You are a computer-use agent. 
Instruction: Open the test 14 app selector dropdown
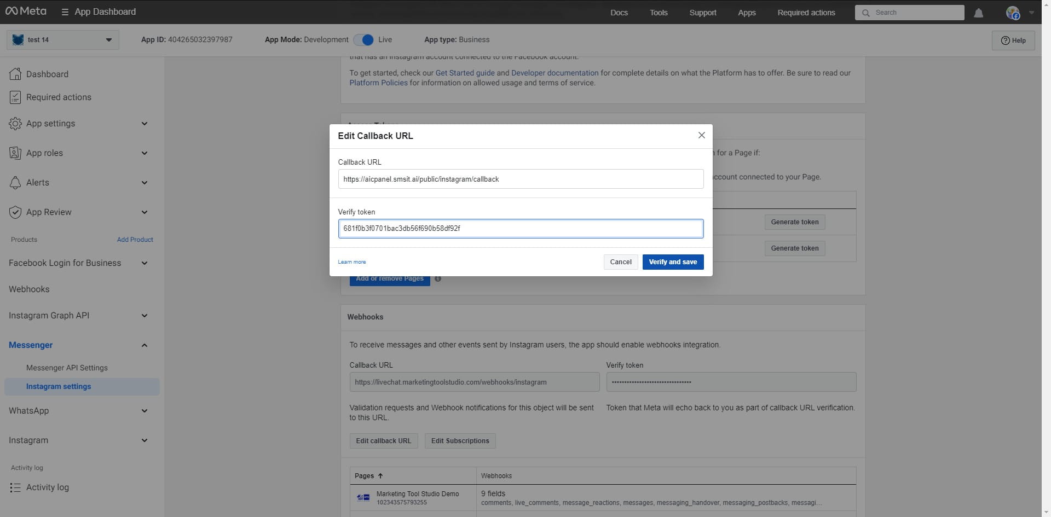click(x=63, y=40)
